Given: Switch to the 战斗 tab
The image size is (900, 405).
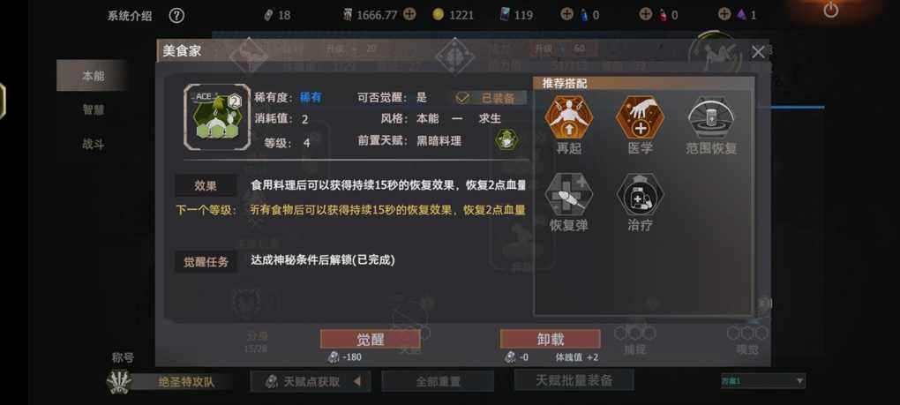Looking at the screenshot, I should (93, 144).
